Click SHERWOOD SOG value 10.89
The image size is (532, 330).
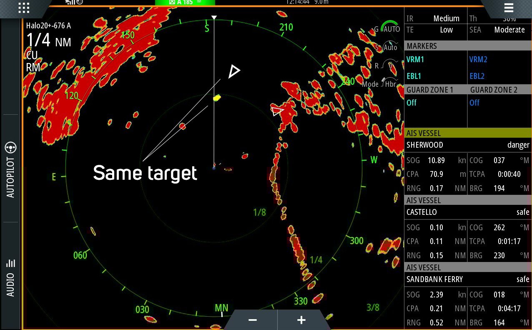pyautogui.click(x=436, y=160)
